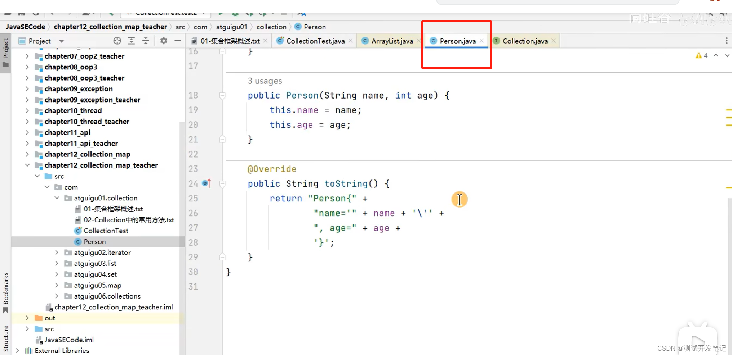Switch to the CollectionTest.java tab

(315, 41)
